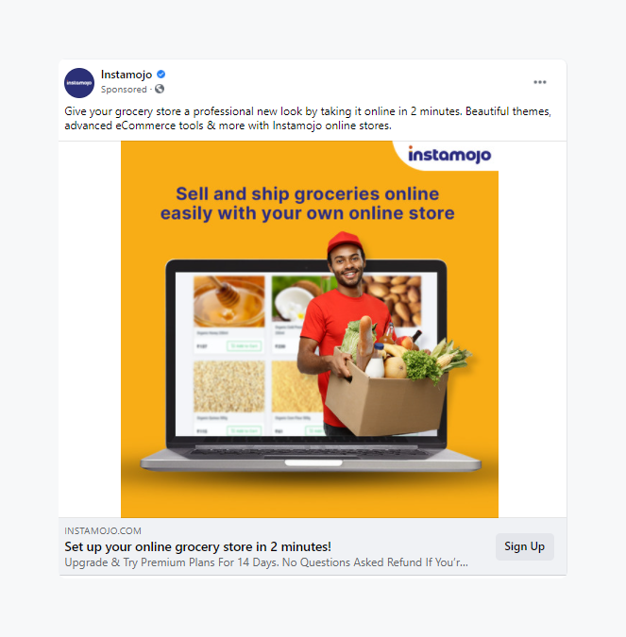Image resolution: width=626 pixels, height=637 pixels.
Task: Click the Sign Up button
Action: point(525,546)
